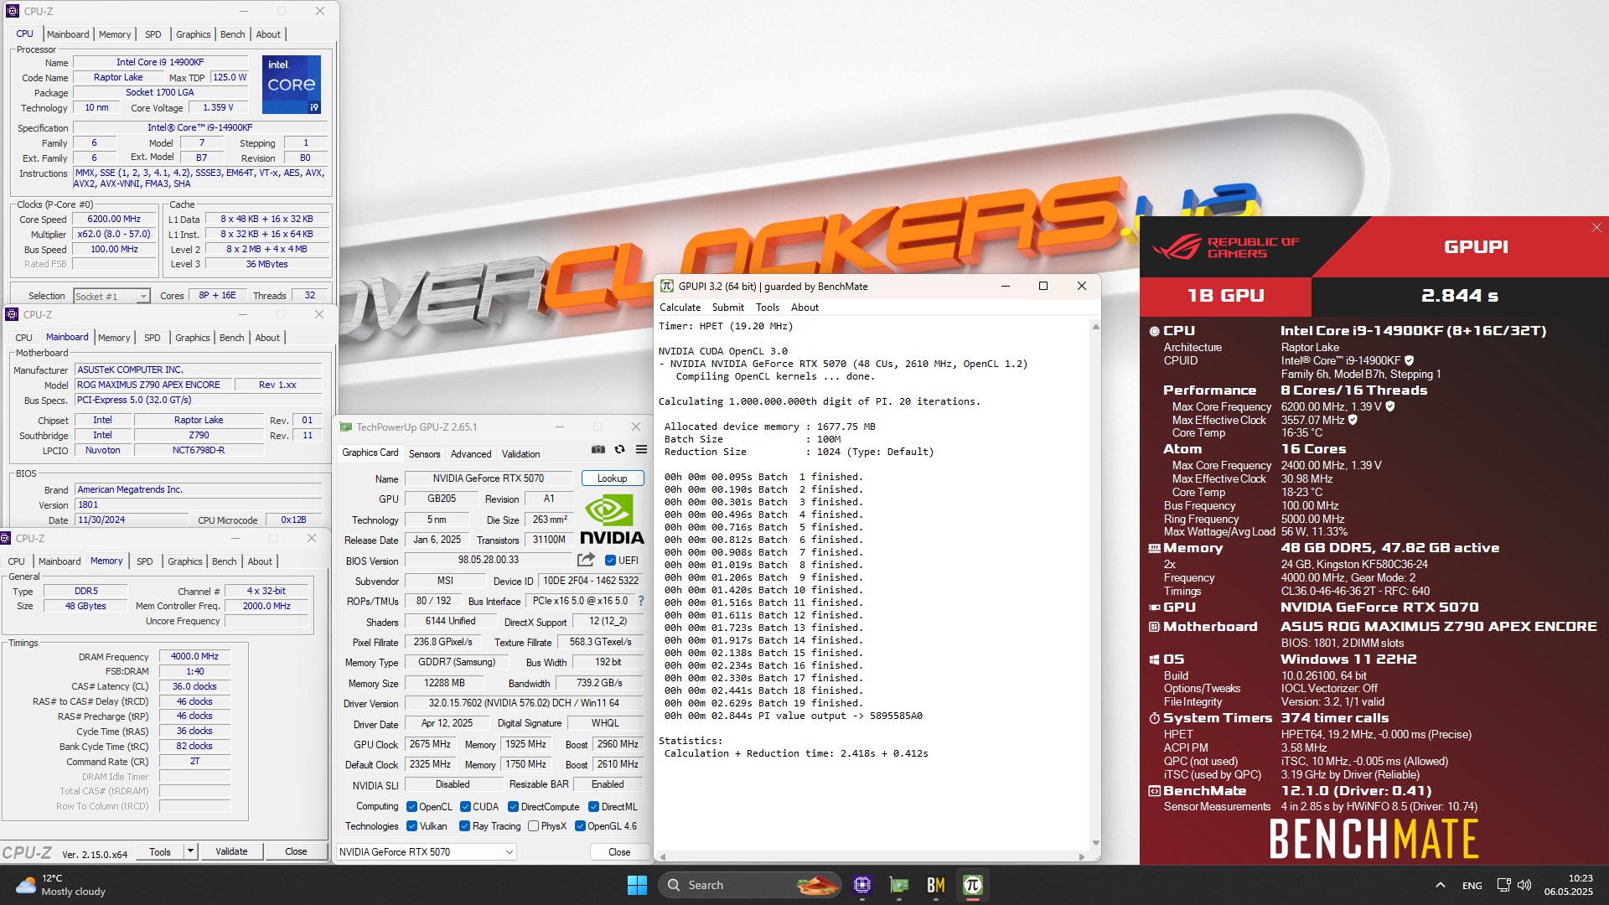Click CPU-Z Validate button
The image size is (1609, 905).
coord(231,851)
